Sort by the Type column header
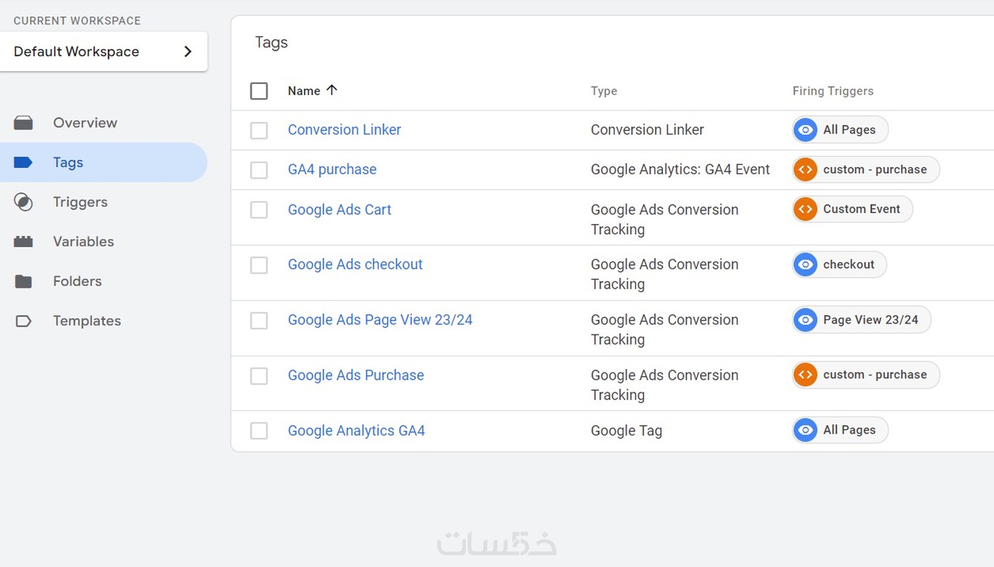 603,91
